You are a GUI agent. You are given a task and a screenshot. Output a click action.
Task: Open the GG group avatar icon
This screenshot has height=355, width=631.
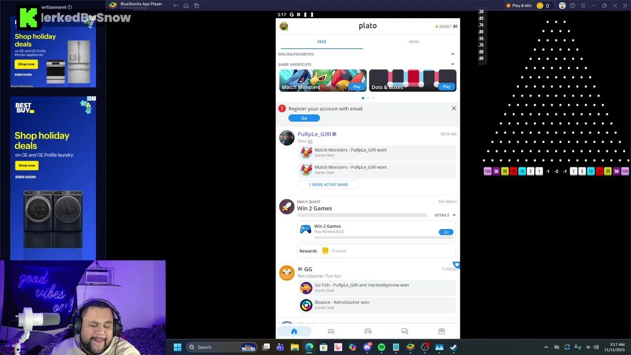click(286, 273)
